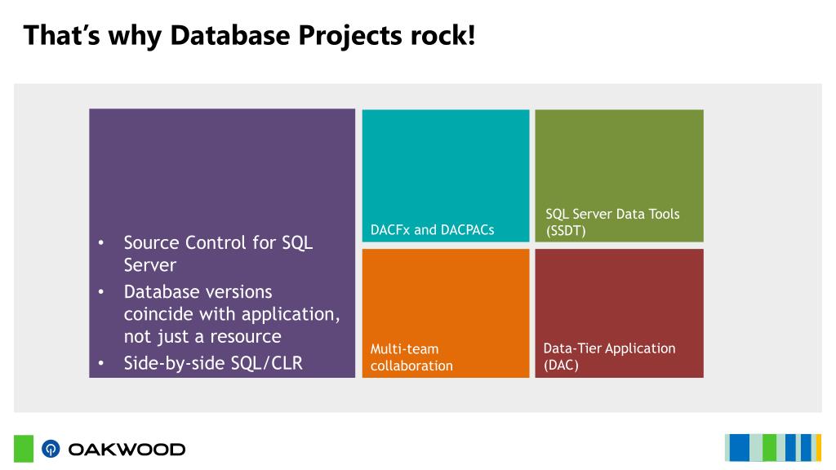Click the DACFx and DACPACs label
The image size is (836, 470).
[x=433, y=229]
